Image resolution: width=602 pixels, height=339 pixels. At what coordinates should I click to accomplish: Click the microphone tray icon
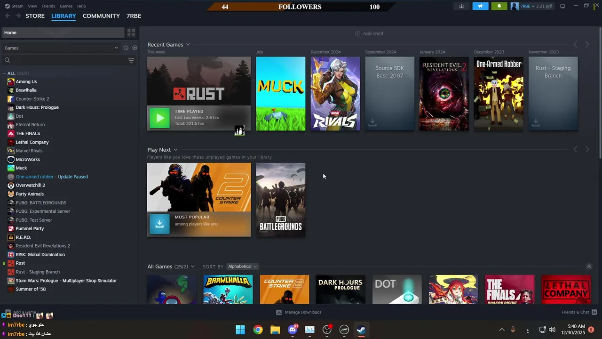(513, 330)
